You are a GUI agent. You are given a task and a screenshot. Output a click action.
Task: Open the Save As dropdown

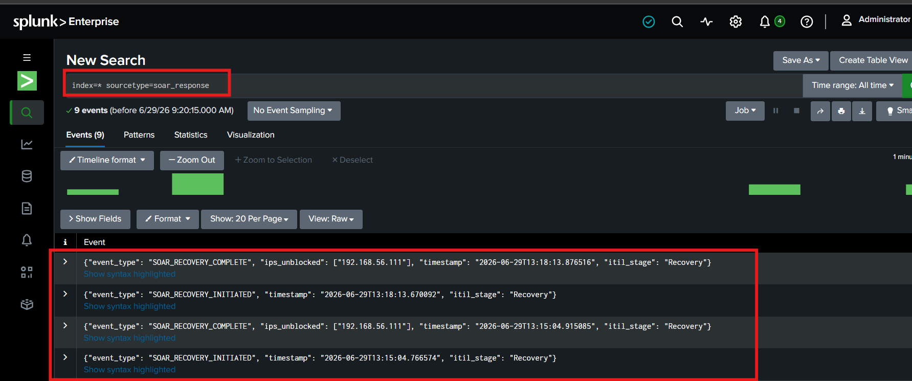pos(800,60)
